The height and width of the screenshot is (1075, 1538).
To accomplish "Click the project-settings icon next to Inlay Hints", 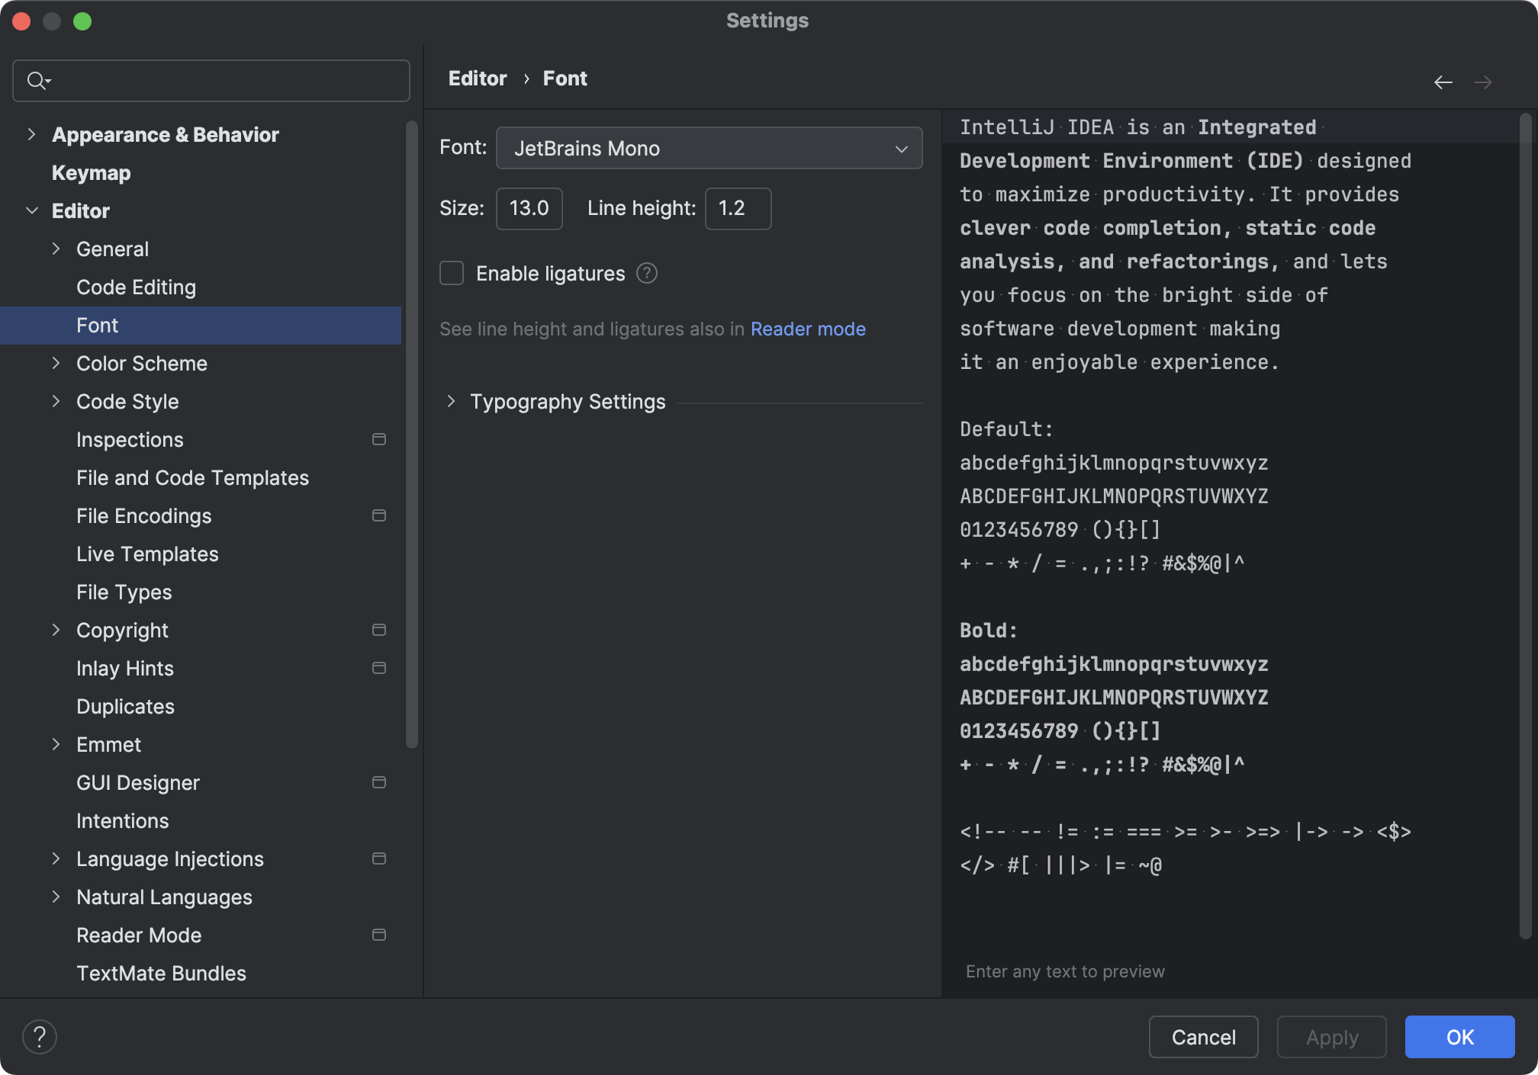I will pyautogui.click(x=379, y=668).
